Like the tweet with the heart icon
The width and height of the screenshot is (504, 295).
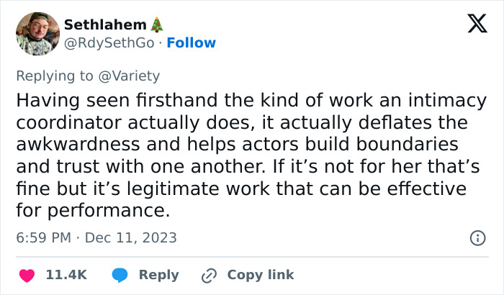pos(27,275)
